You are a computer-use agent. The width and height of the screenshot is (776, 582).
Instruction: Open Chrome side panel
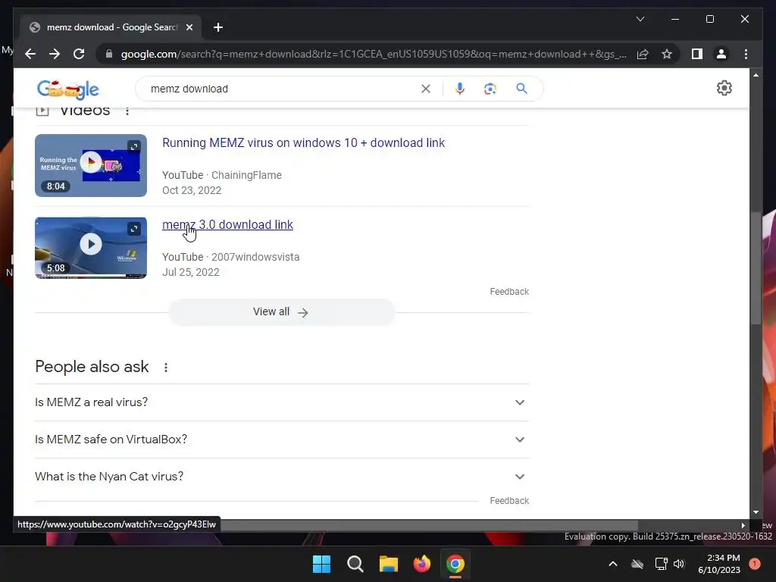(x=697, y=54)
